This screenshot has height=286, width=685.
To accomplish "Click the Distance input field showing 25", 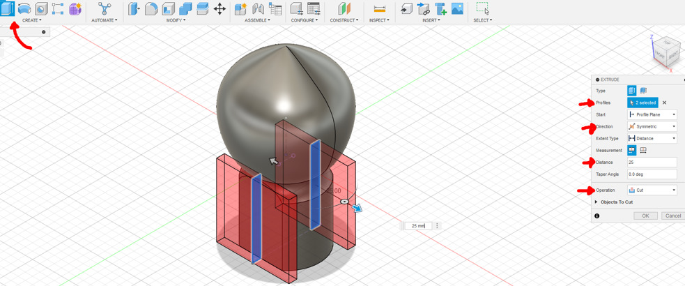I will coord(652,163).
